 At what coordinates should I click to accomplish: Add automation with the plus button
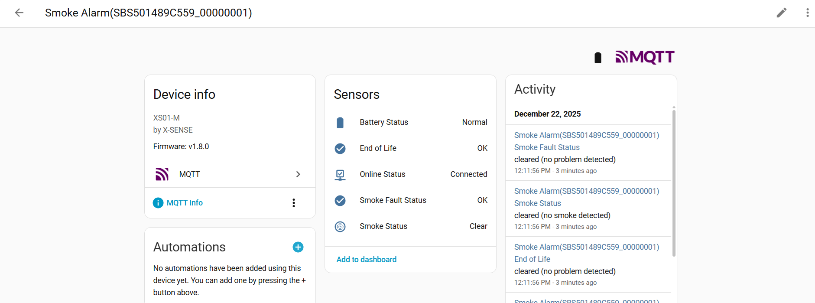[x=298, y=247]
